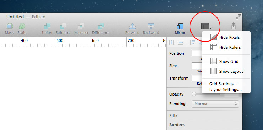Click the Hide Rulers menu icon
263x130 pixels.
pos(214,47)
